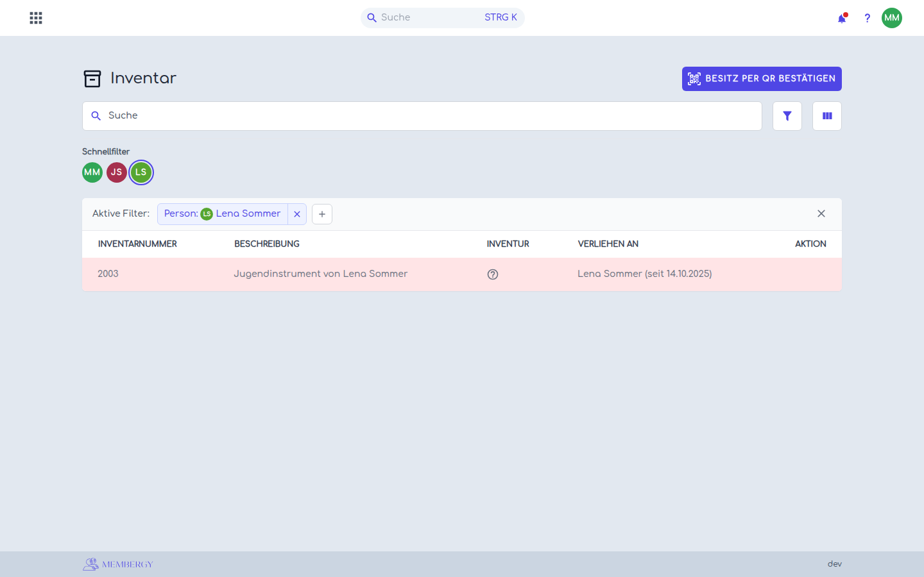This screenshot has height=577, width=924.
Task: Focus the Inventar search field
Action: click(422, 116)
